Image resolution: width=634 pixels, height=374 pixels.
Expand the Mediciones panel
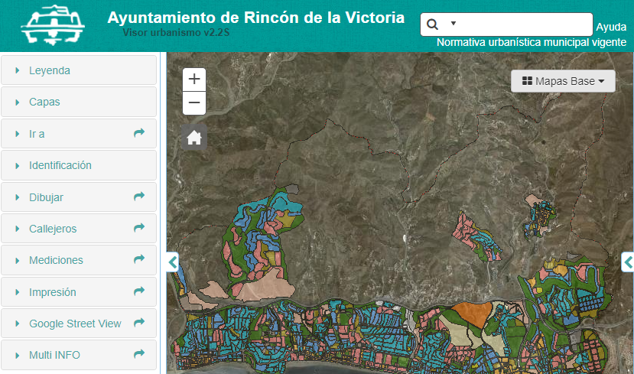click(x=79, y=260)
